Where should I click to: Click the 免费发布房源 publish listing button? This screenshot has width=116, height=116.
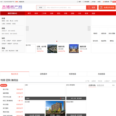107,7
